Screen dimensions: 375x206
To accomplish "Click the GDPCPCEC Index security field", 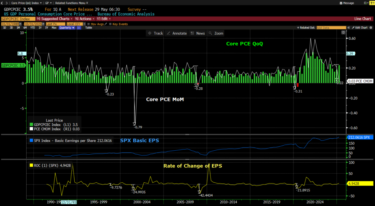I will click(x=18, y=19).
